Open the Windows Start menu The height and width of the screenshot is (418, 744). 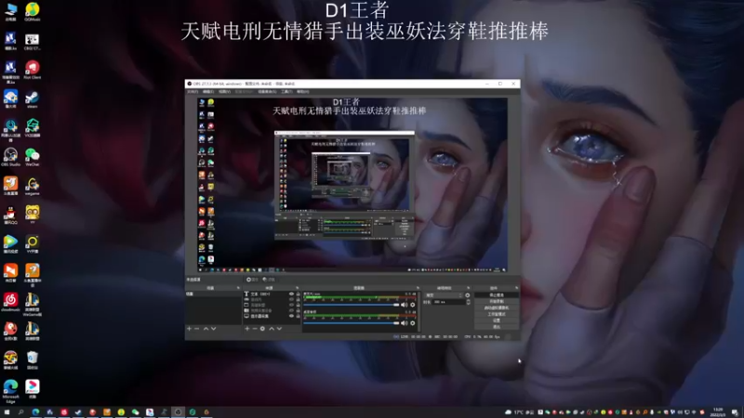point(7,412)
